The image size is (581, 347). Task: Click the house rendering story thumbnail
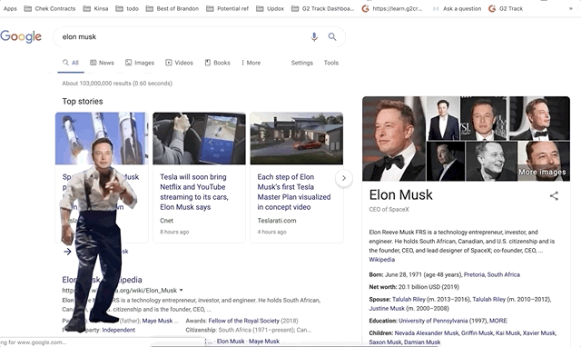(297, 138)
